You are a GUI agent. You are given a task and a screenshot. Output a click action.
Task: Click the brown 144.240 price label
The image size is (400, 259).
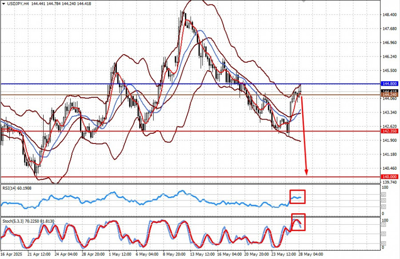click(x=389, y=95)
